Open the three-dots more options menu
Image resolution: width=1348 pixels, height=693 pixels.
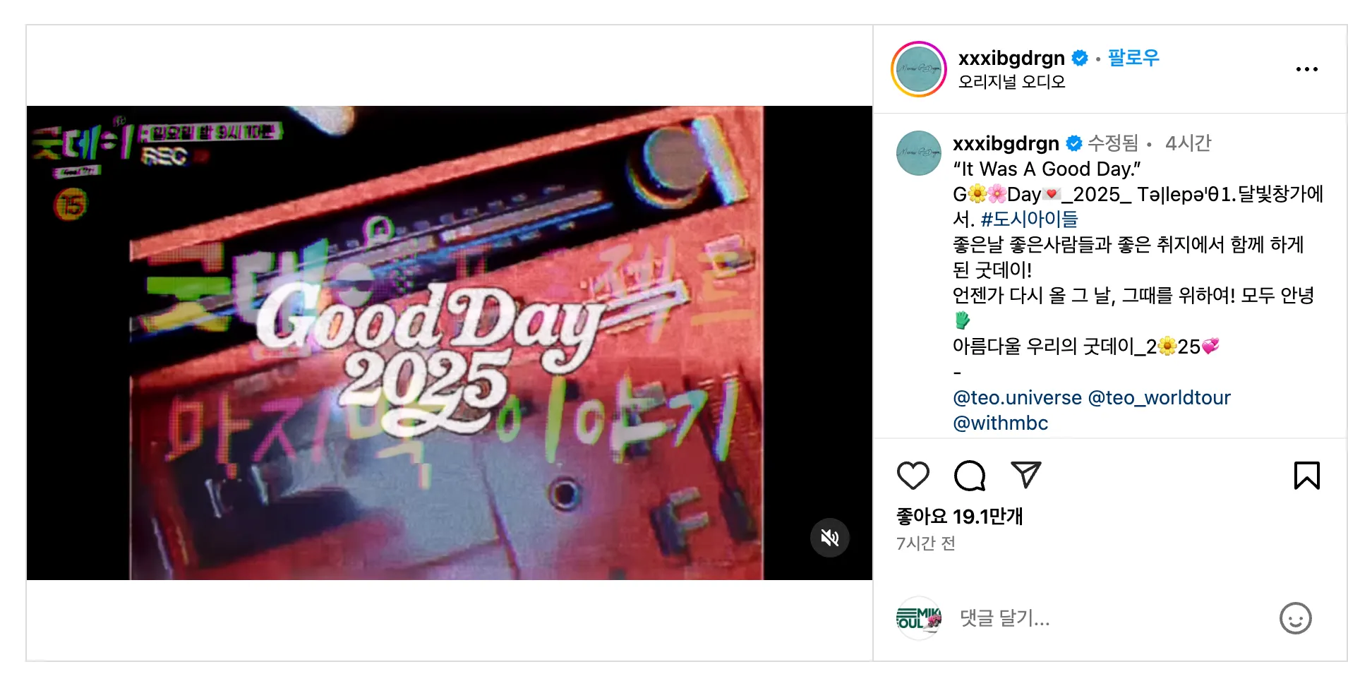[1307, 69]
